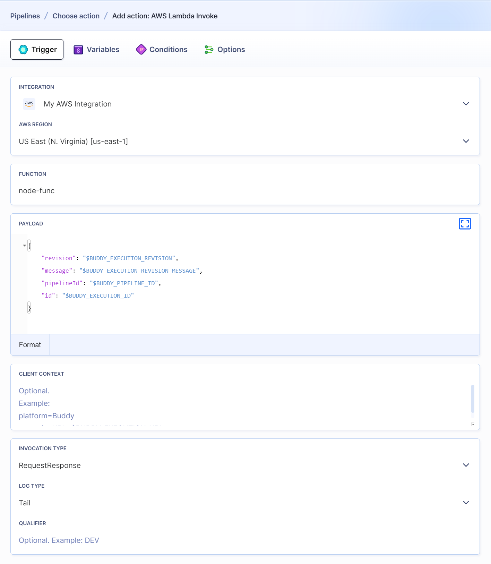
Task: Open the Invocation Type dropdown chevron
Action: pyautogui.click(x=466, y=465)
